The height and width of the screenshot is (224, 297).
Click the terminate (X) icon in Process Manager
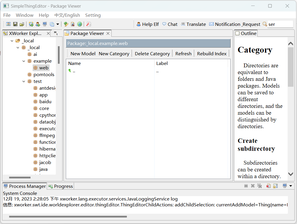click(x=253, y=186)
